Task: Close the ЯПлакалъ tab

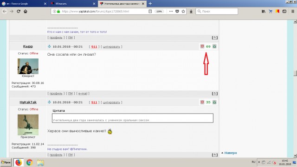Action: click(x=94, y=4)
